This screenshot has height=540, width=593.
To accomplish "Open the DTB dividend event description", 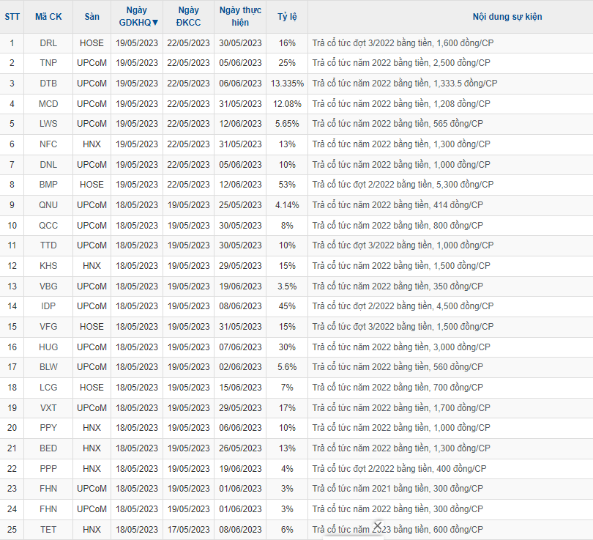I will 404,84.
